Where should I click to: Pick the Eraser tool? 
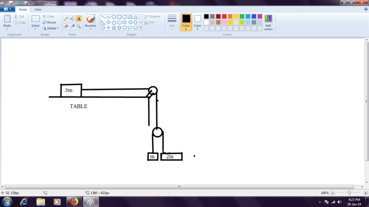[65, 26]
